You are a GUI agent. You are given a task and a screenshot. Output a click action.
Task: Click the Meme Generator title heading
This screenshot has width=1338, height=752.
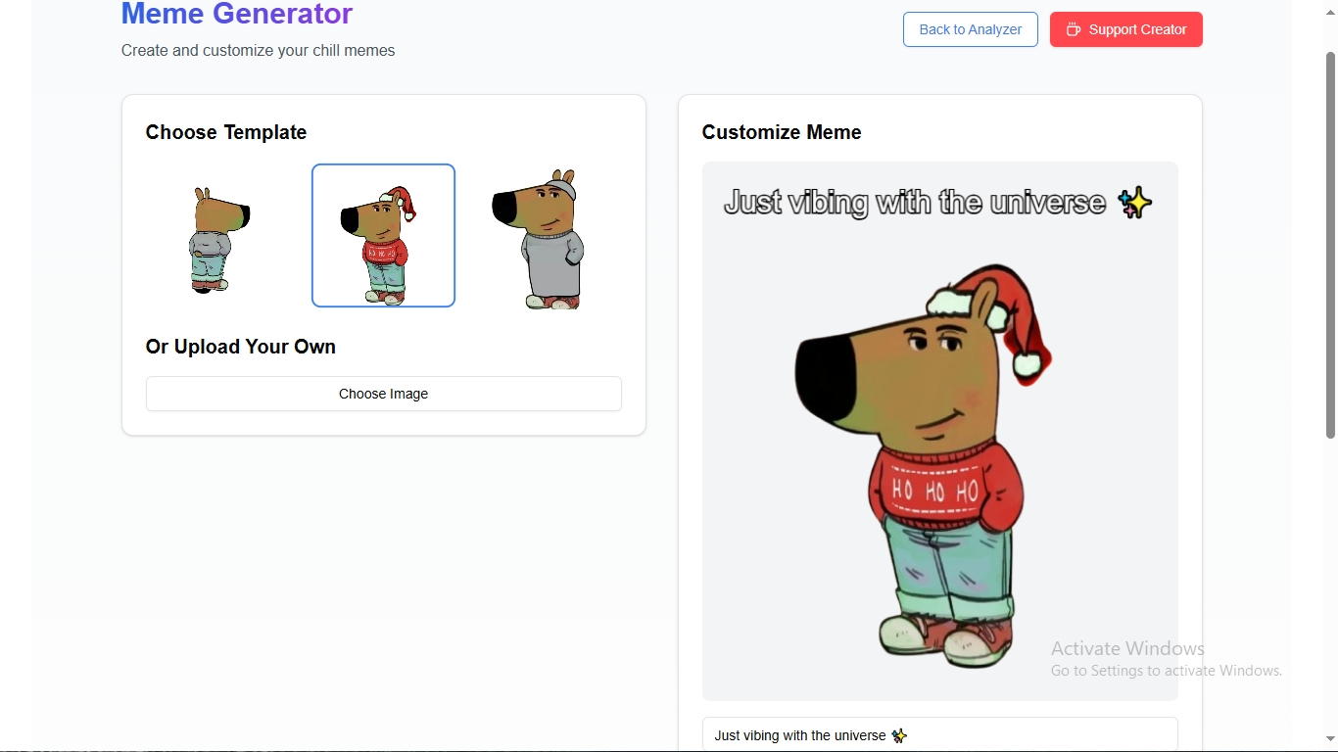tap(237, 14)
